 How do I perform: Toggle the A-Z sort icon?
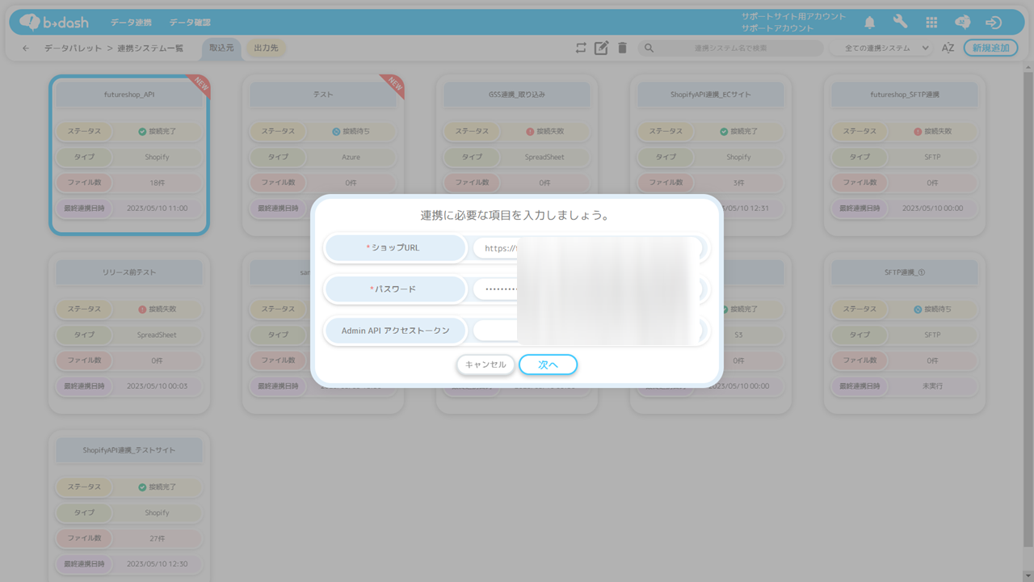(948, 48)
